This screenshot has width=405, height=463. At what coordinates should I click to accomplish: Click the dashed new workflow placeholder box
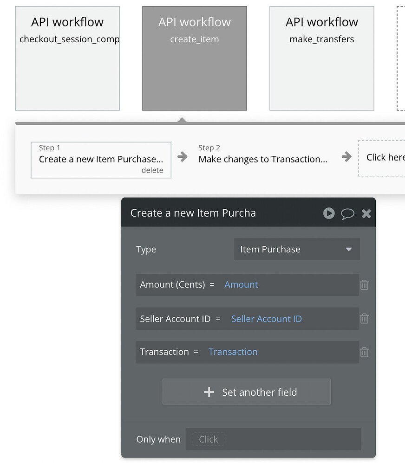401,58
